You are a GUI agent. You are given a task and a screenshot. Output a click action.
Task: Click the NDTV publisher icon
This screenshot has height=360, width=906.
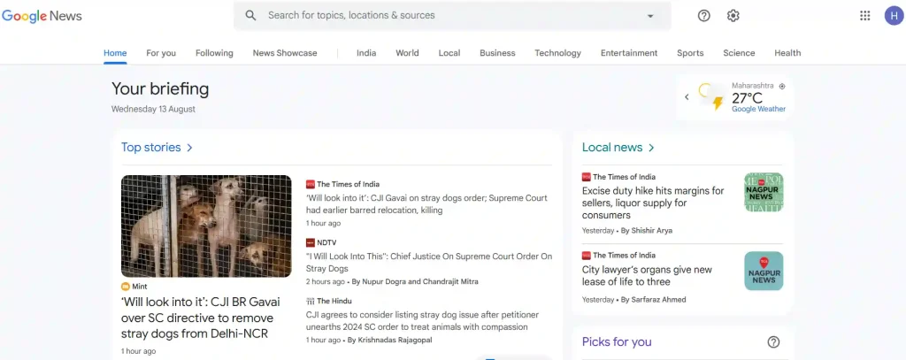point(311,242)
